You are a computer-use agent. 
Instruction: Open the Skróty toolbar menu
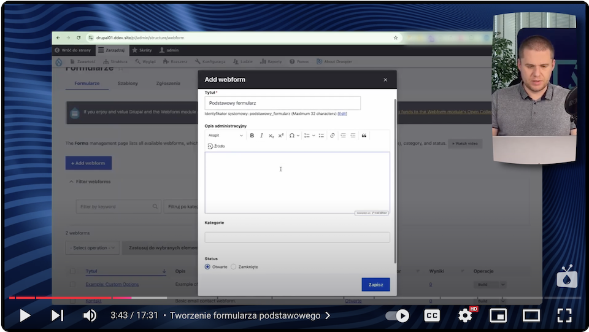[142, 50]
